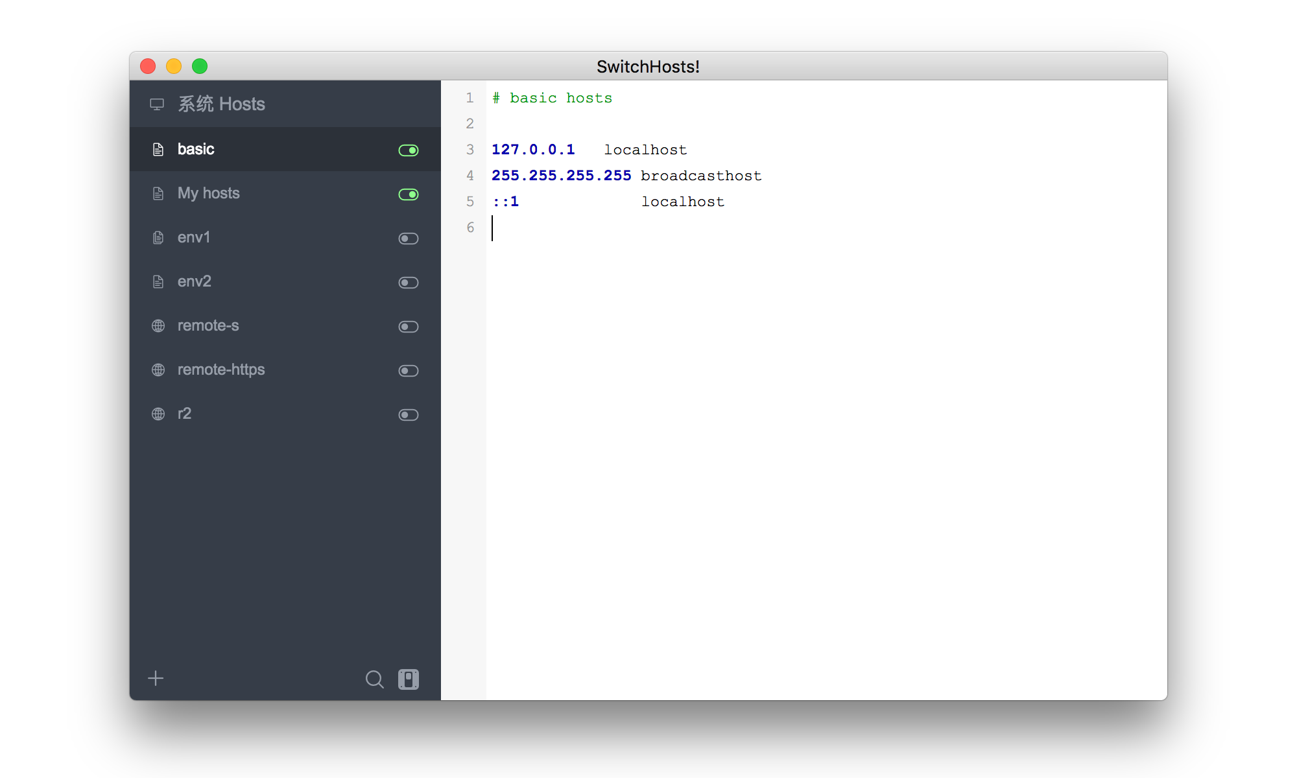Click the broadcasthost text in line 4
The image size is (1297, 778).
[701, 176]
